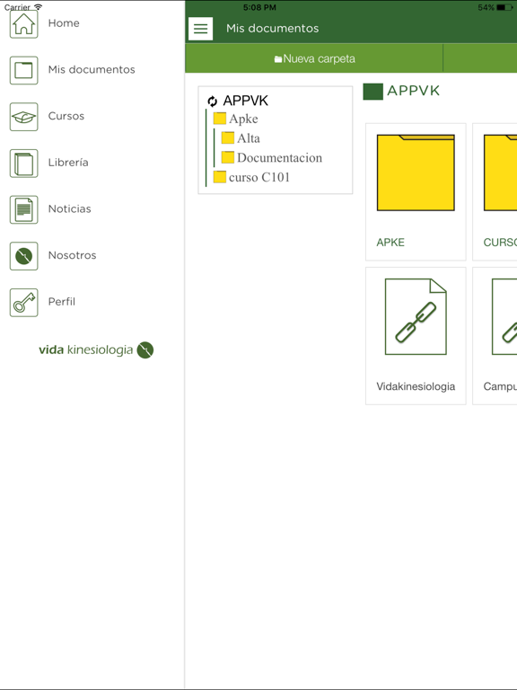
Task: Toggle the hamburger menu button
Action: 200,29
